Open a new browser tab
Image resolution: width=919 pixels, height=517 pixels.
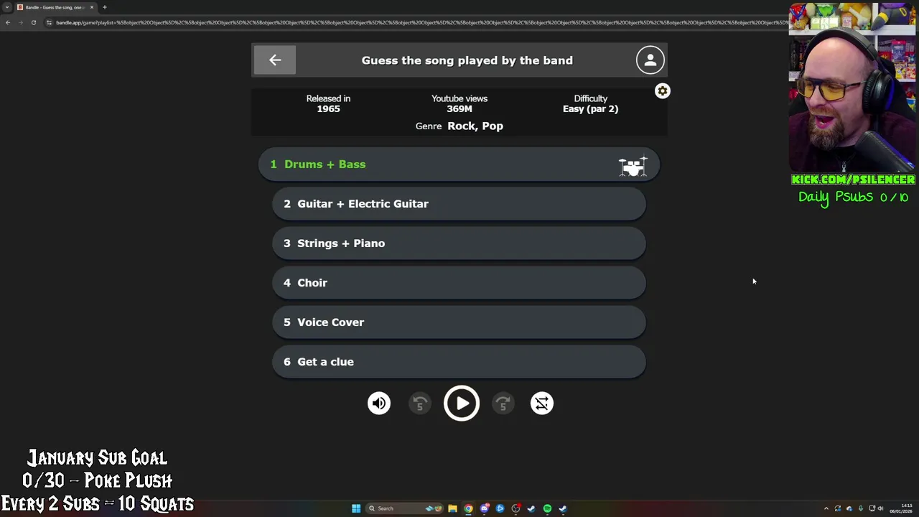(105, 7)
